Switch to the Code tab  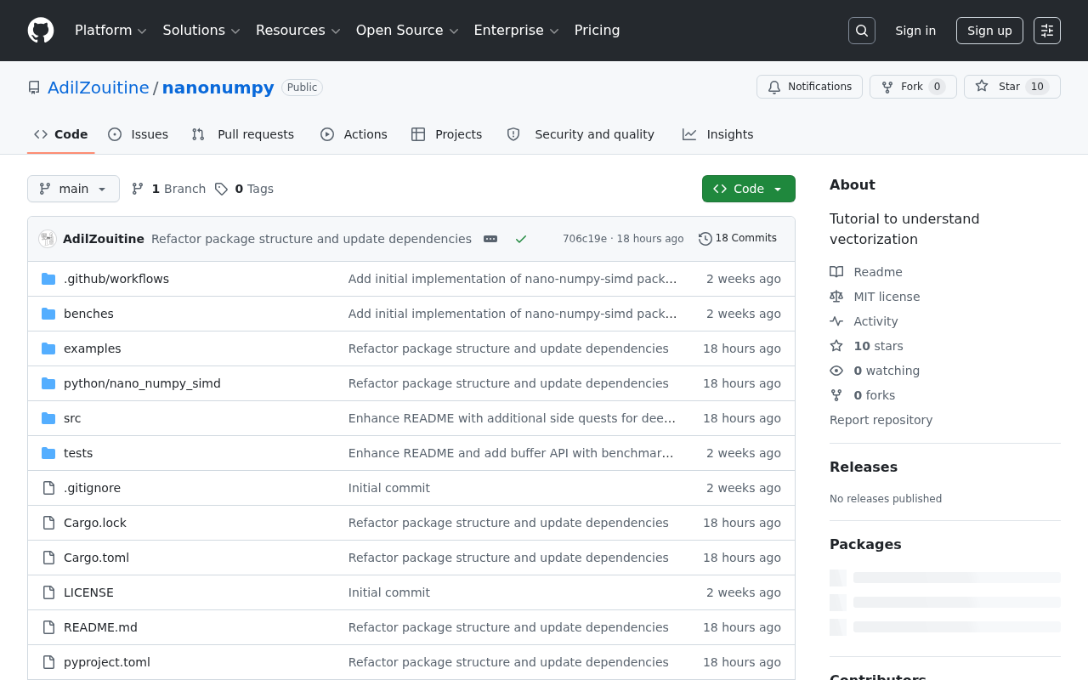pos(61,134)
